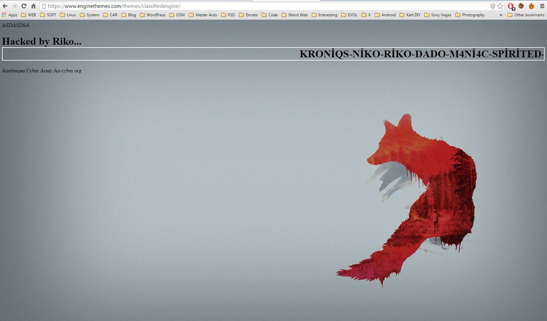Click the flame extension icon
Image resolution: width=547 pixels, height=321 pixels.
tap(531, 6)
